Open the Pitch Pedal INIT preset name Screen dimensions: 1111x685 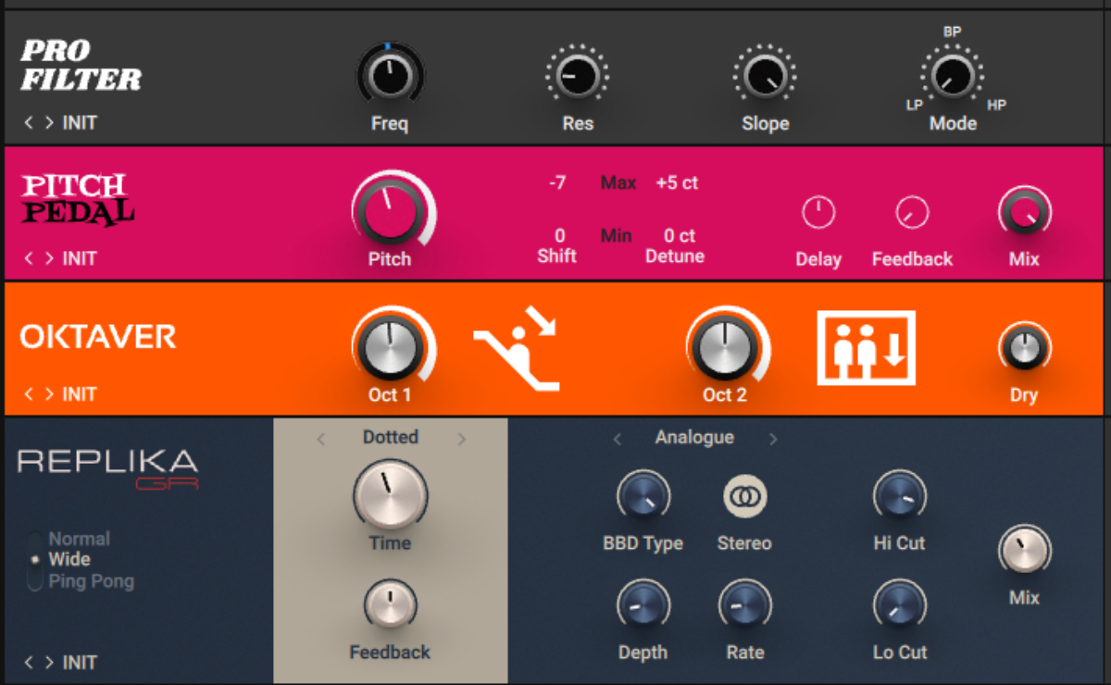[80, 258]
